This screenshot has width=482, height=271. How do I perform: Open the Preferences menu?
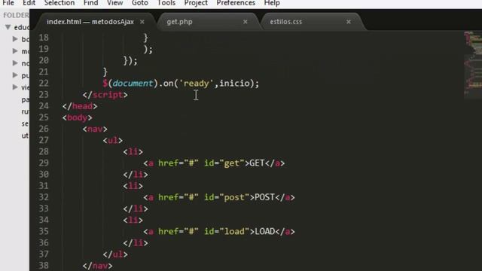[x=236, y=3]
